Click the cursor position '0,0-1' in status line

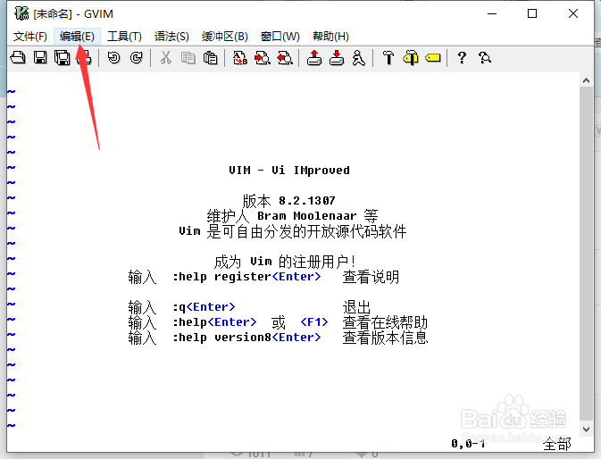[x=468, y=444]
